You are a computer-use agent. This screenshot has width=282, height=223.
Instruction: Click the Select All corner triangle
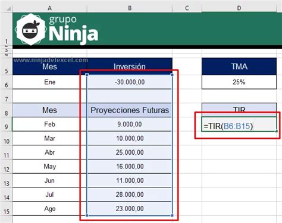pyautogui.click(x=8, y=8)
